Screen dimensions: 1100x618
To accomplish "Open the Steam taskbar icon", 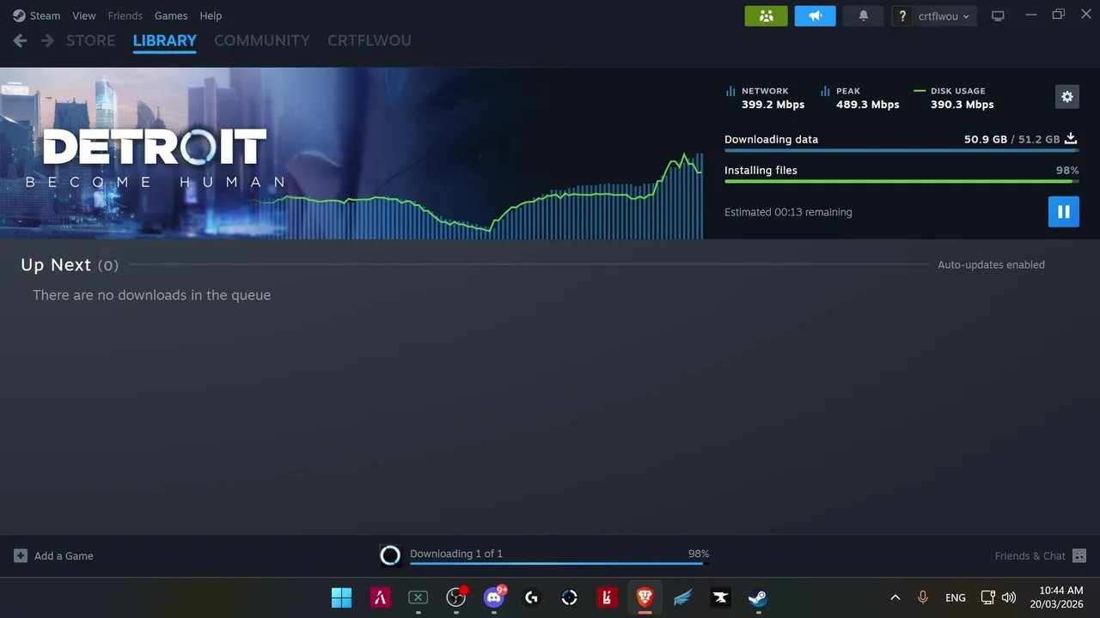I will click(x=758, y=597).
